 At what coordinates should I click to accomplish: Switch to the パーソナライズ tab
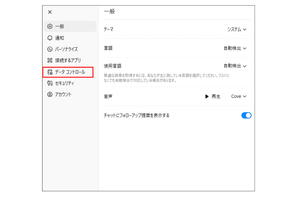click(70, 49)
